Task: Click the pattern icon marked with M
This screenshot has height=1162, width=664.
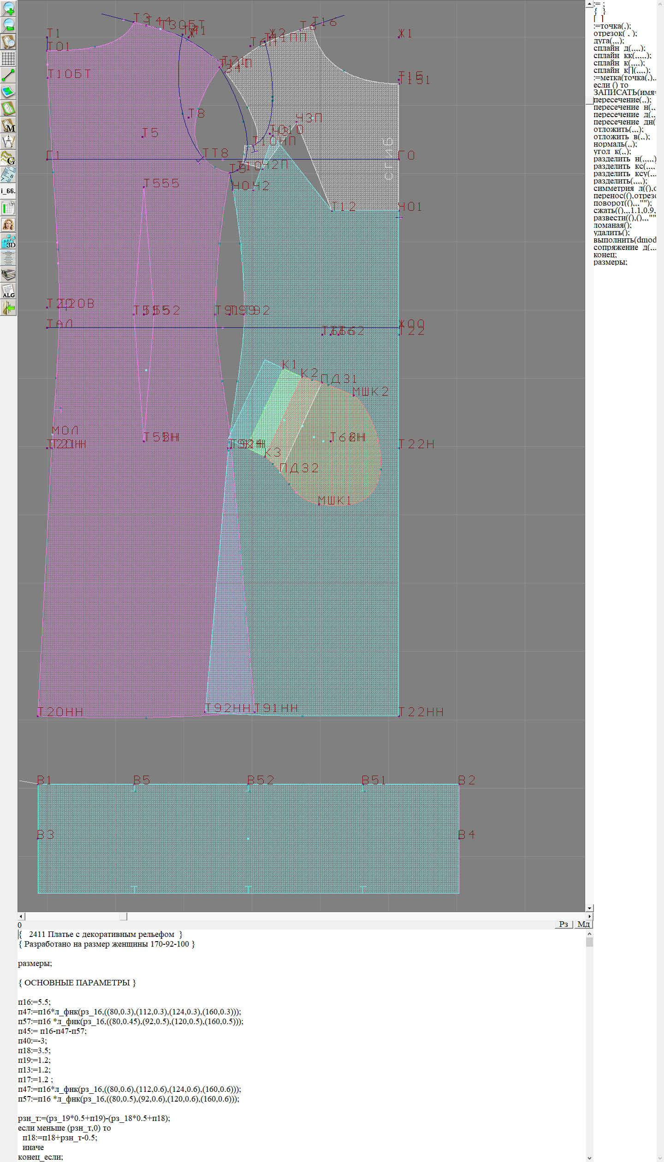Action: coord(8,125)
